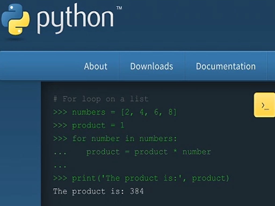Click partially visible tab right of Documentation

click(x=271, y=66)
